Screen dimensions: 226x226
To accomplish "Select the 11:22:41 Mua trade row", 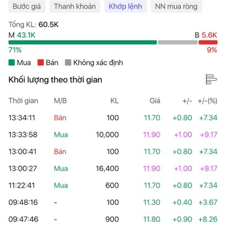I will [x=113, y=185].
